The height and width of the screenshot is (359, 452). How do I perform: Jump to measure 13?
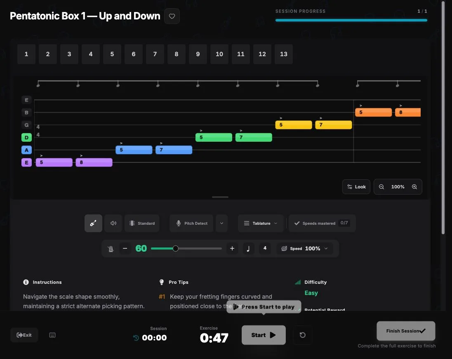click(x=284, y=54)
